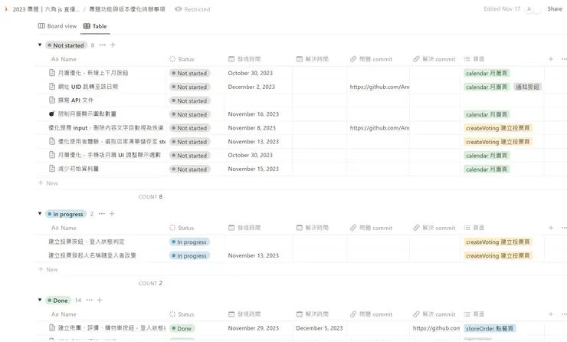567x342 pixels.
Task: Open GitHub link in 優化搜尋 input row
Action: 379,128
